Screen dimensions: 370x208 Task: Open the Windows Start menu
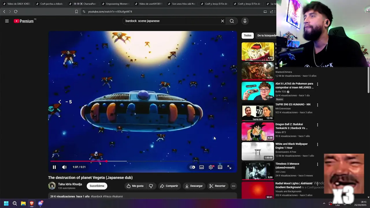(6, 203)
